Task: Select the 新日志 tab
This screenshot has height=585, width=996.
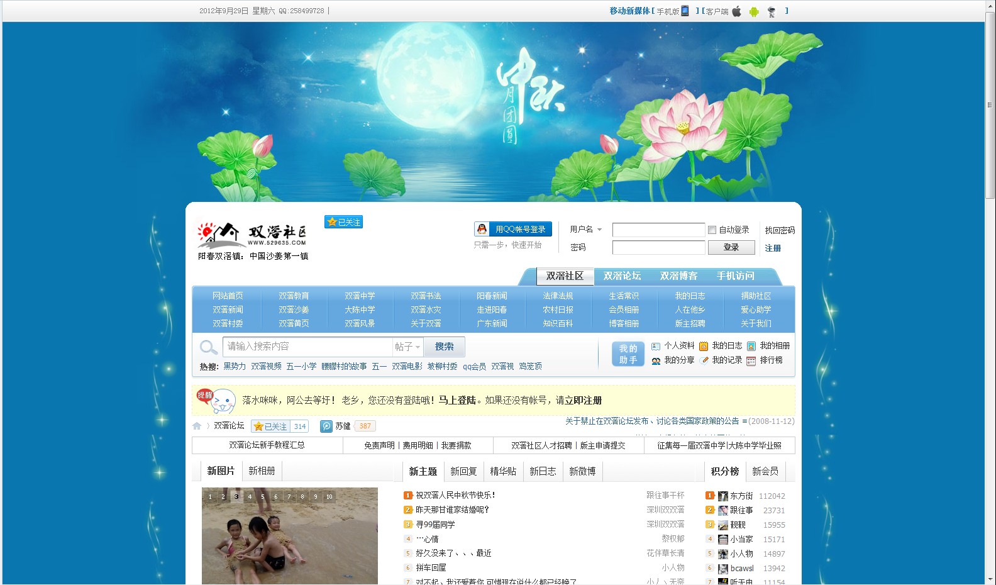Action: click(x=543, y=471)
